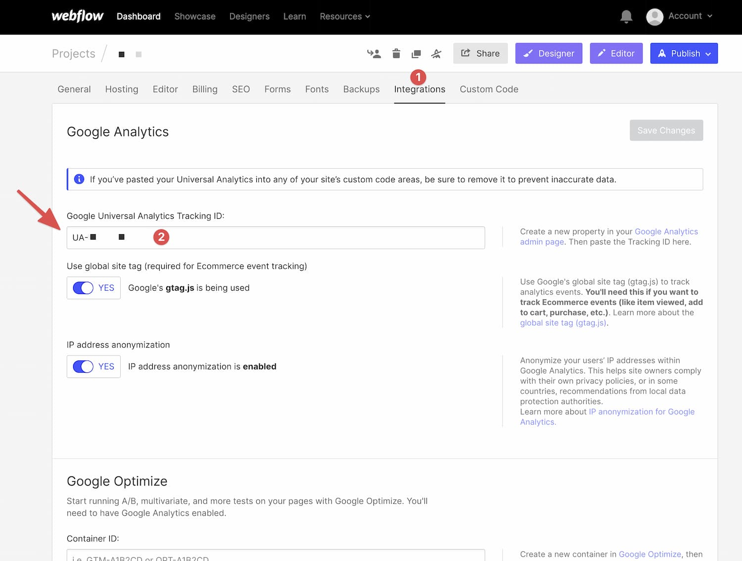Open the Google Optimize link
Image resolution: width=742 pixels, height=561 pixels.
coord(650,554)
